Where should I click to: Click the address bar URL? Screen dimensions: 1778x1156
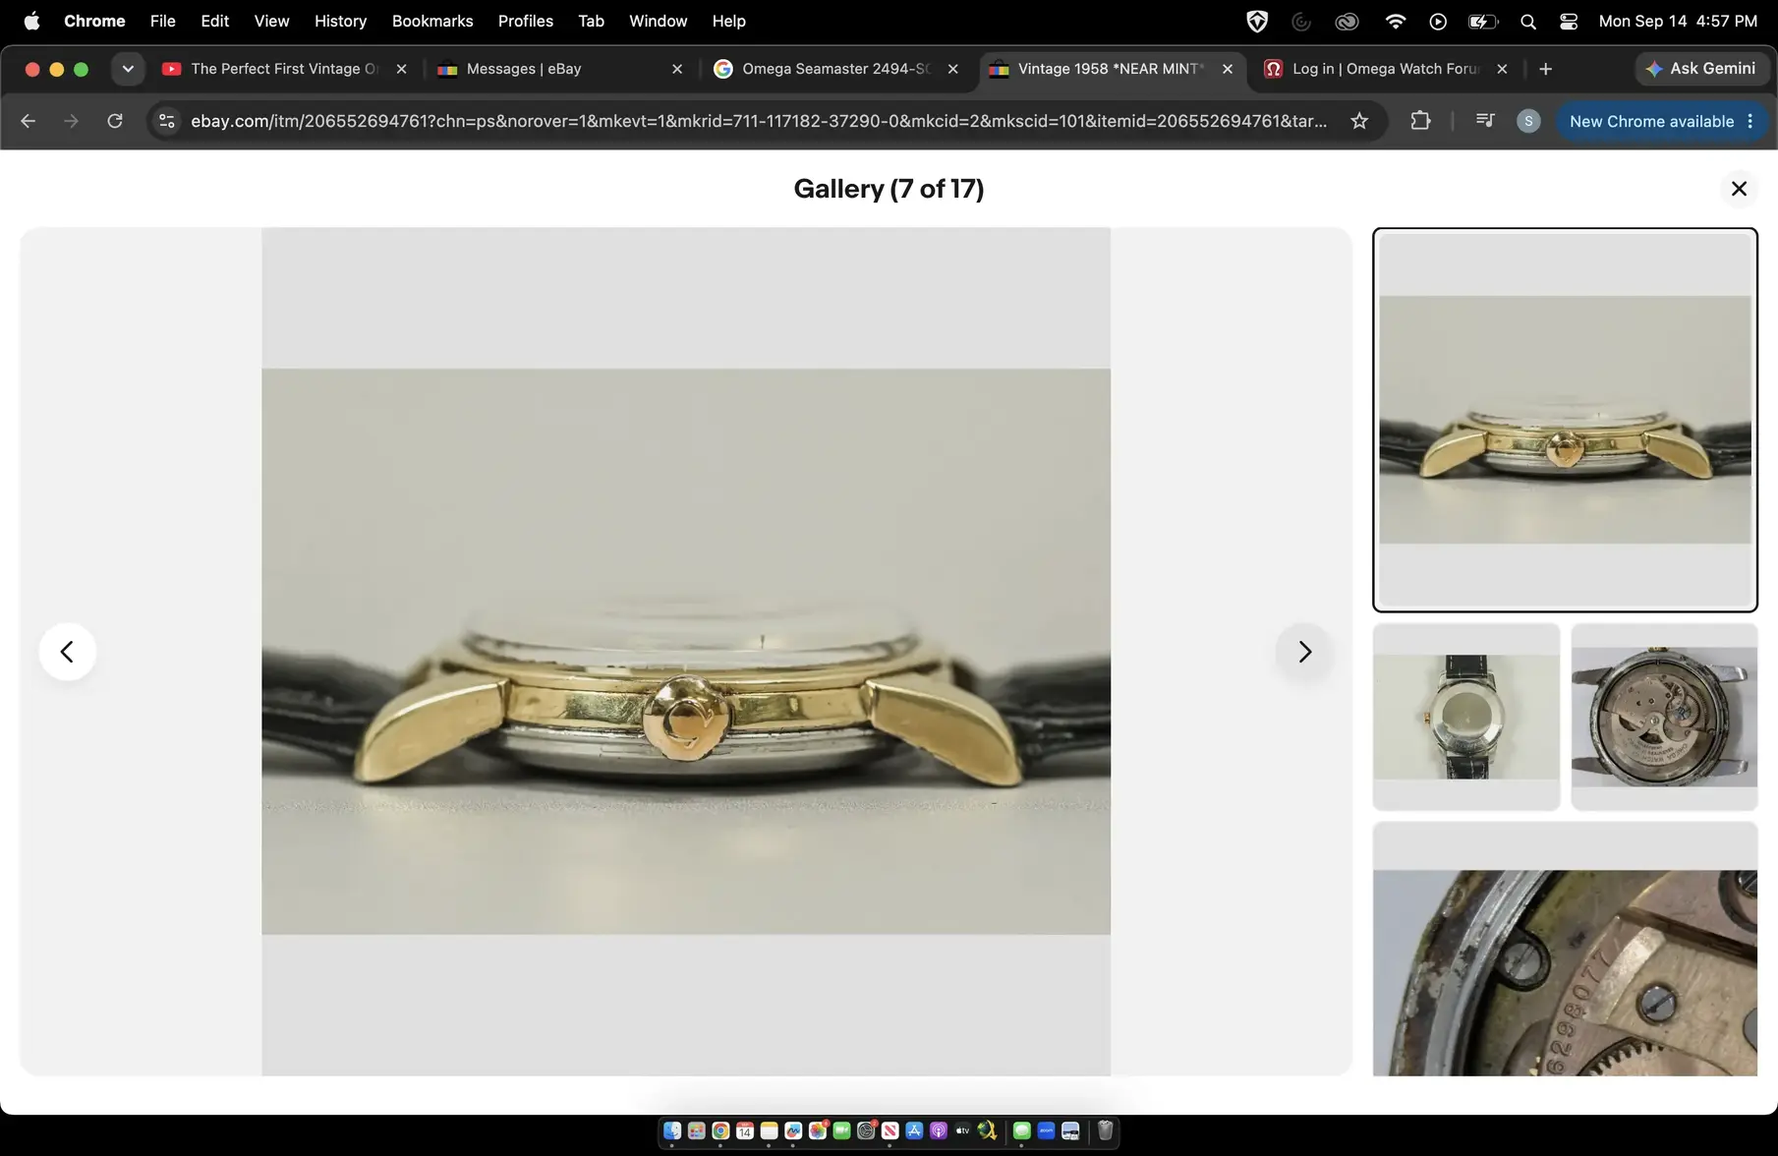pos(759,121)
